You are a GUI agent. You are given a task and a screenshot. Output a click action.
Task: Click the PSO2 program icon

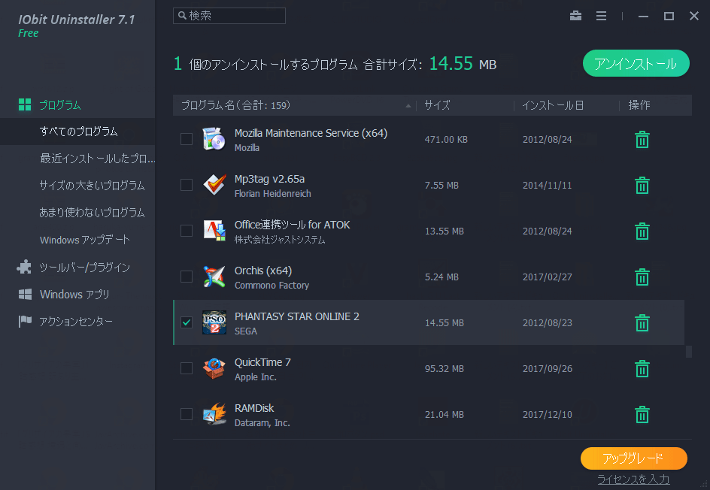[x=214, y=322]
